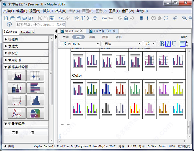Click the palette panel scroll down arrow
This screenshot has height=151, width=194.
[51, 140]
